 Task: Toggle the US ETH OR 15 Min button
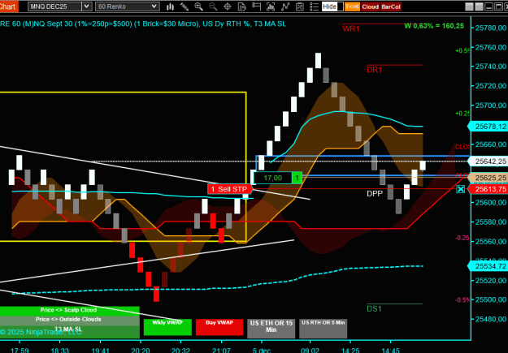[271, 329]
